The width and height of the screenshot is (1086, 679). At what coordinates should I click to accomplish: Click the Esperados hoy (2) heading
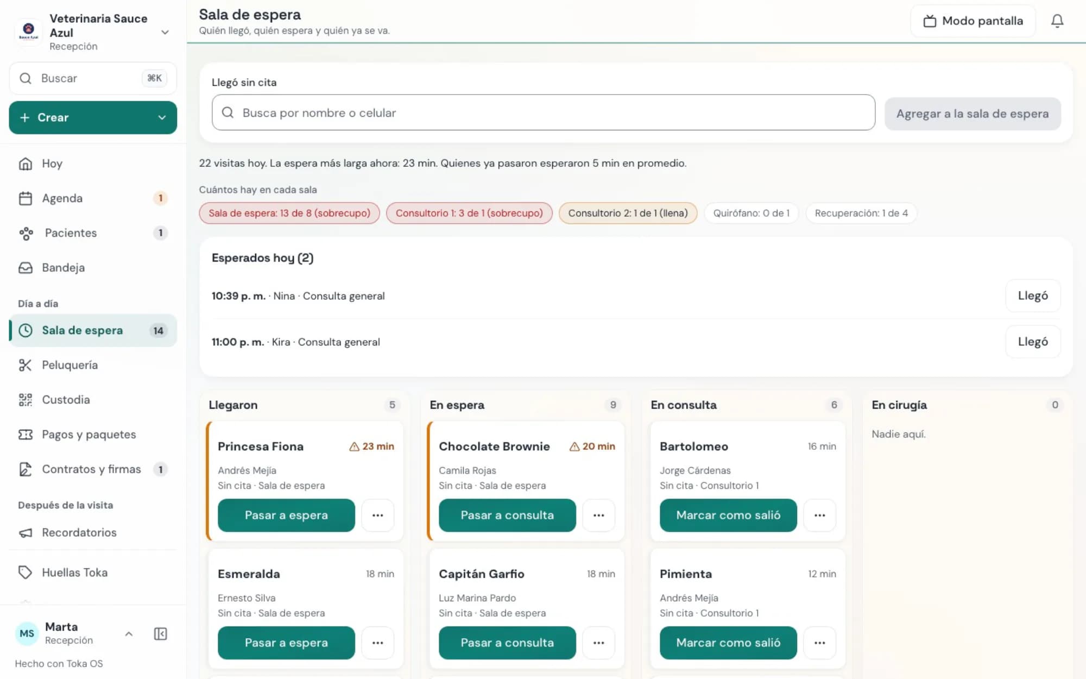pyautogui.click(x=262, y=258)
